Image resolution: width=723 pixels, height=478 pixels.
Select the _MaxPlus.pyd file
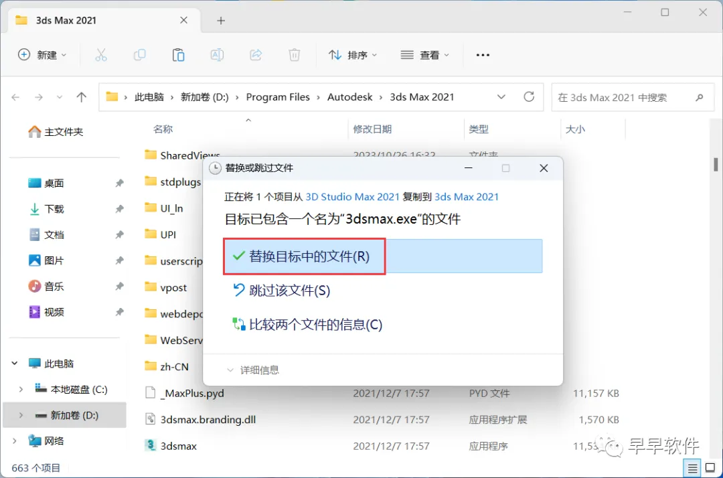[185, 393]
